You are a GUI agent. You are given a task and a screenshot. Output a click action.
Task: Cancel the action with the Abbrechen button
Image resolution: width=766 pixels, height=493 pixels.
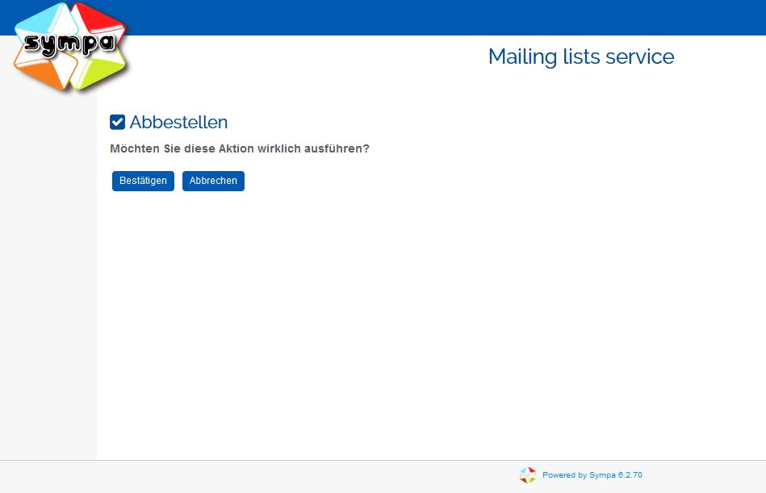[213, 181]
